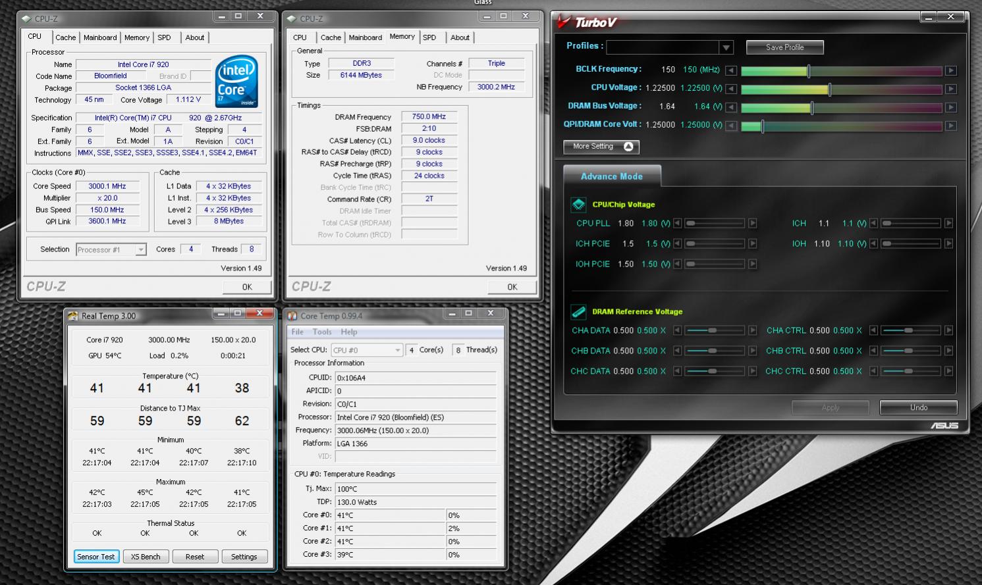Click the DRAM Reference Voltage section icon
Image resolution: width=982 pixels, height=585 pixels.
click(578, 312)
